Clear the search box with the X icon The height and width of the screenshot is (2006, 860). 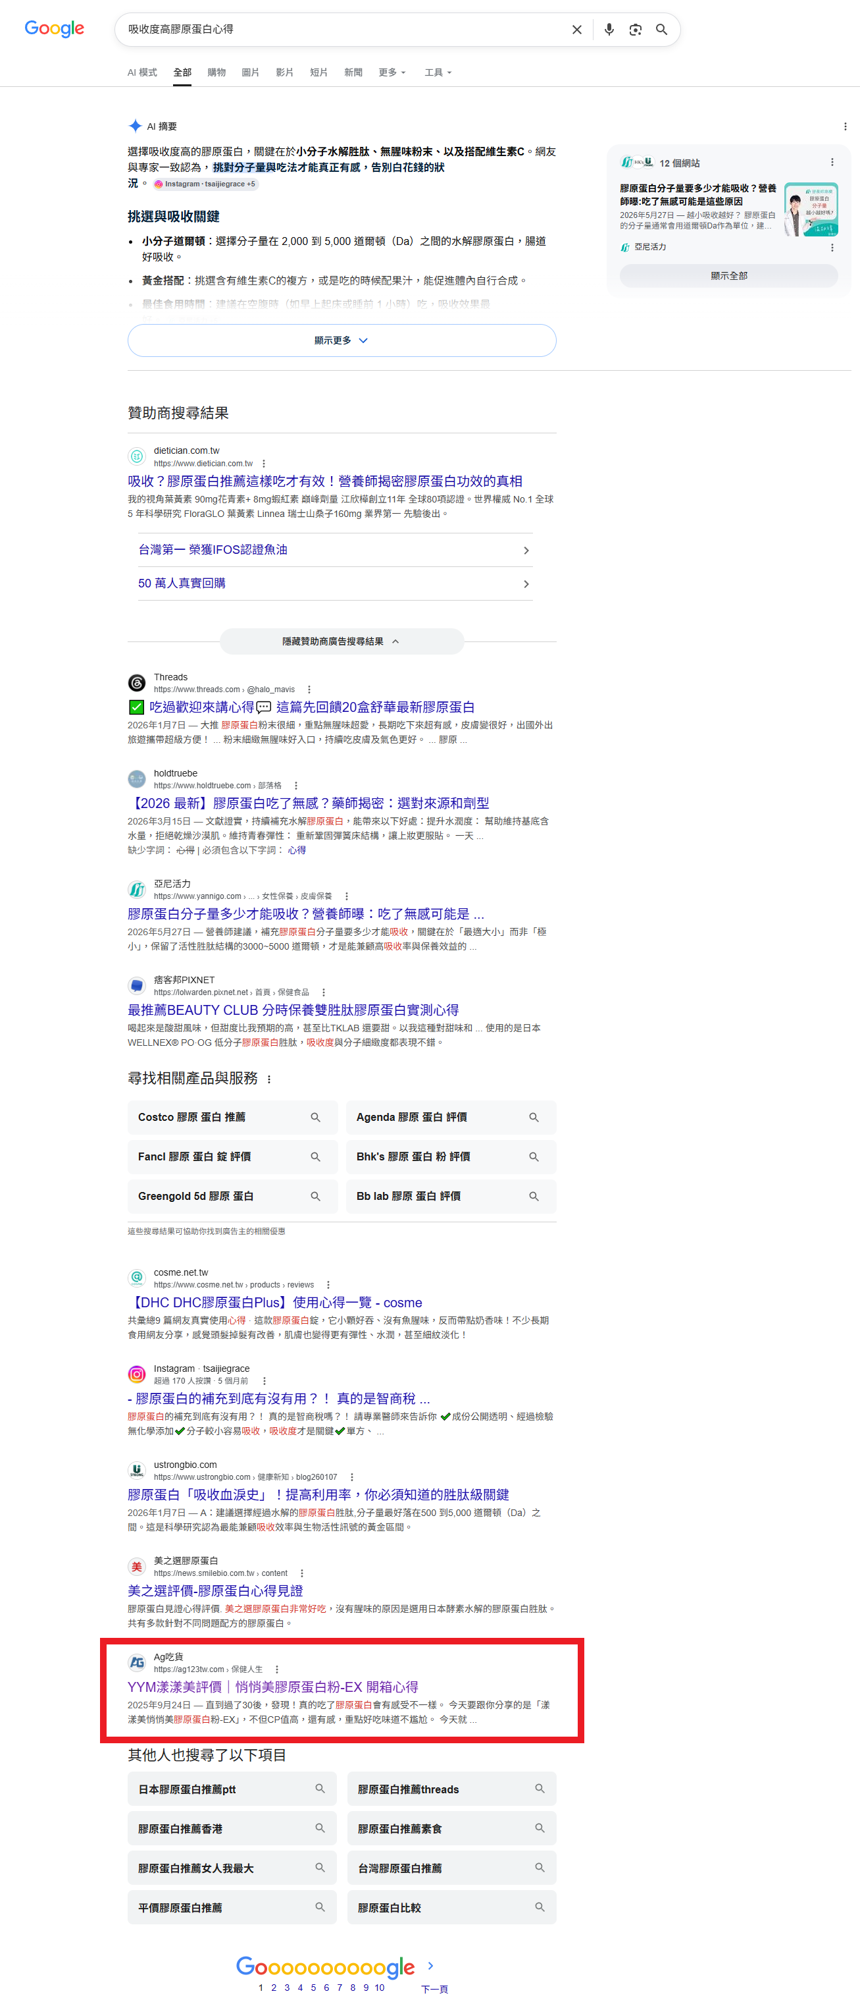[576, 30]
